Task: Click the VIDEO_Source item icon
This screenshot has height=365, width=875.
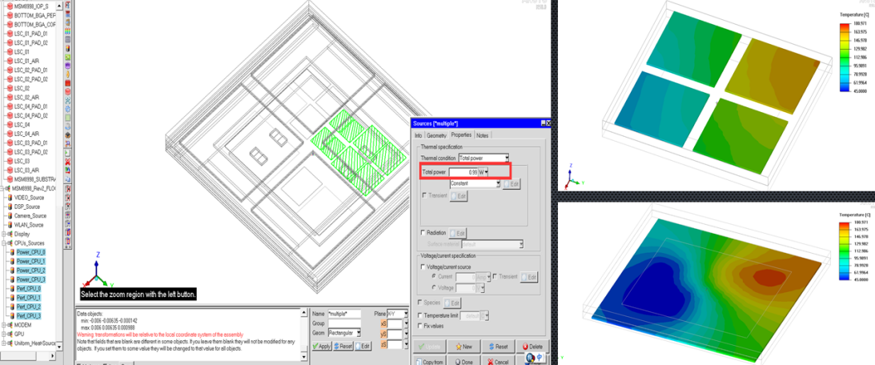Action: click(x=10, y=198)
